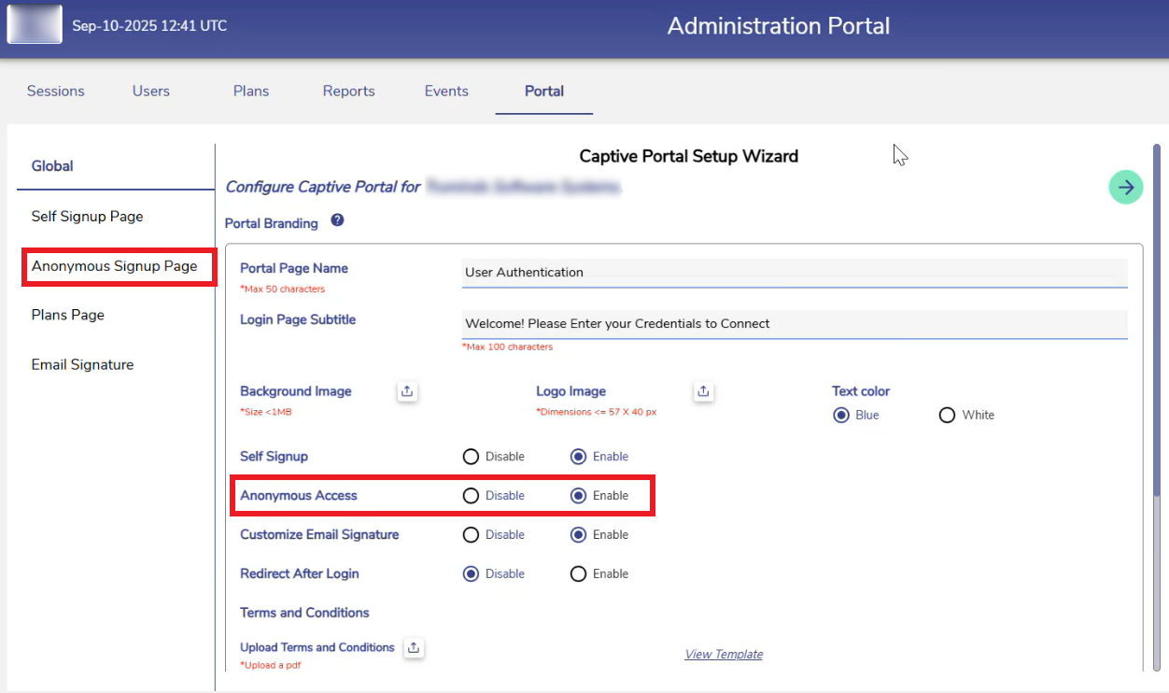1169x693 pixels.
Task: Go to the Users tab
Action: (151, 91)
